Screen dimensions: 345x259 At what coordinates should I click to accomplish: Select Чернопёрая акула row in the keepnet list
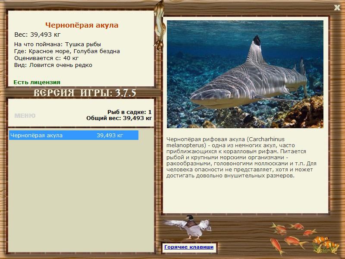click(x=74, y=135)
